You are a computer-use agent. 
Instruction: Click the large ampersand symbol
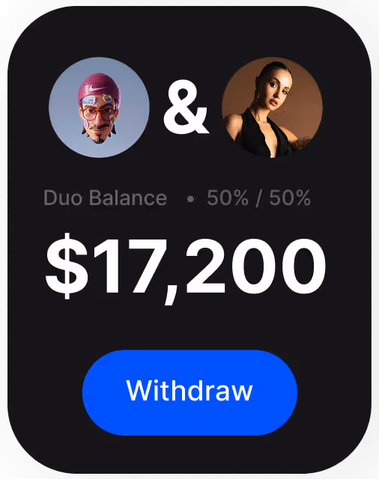(x=186, y=108)
